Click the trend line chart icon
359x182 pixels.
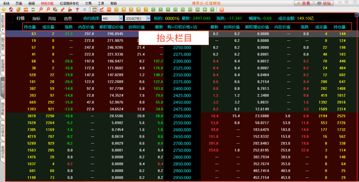101,9
